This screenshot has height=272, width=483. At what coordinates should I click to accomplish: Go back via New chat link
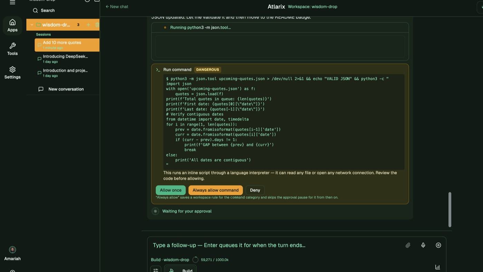pos(117,7)
